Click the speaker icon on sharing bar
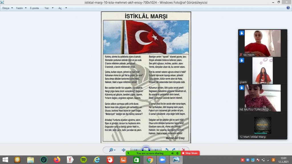This screenshot has height=164, width=292. click(173, 153)
